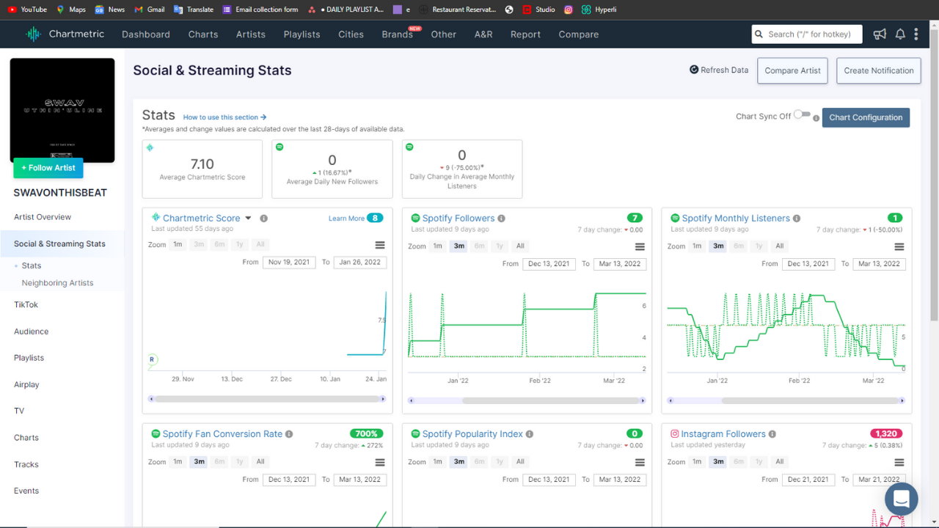The width and height of the screenshot is (939, 528).
Task: Click info icon beside Spotify Monthly Listeners
Action: (x=797, y=219)
